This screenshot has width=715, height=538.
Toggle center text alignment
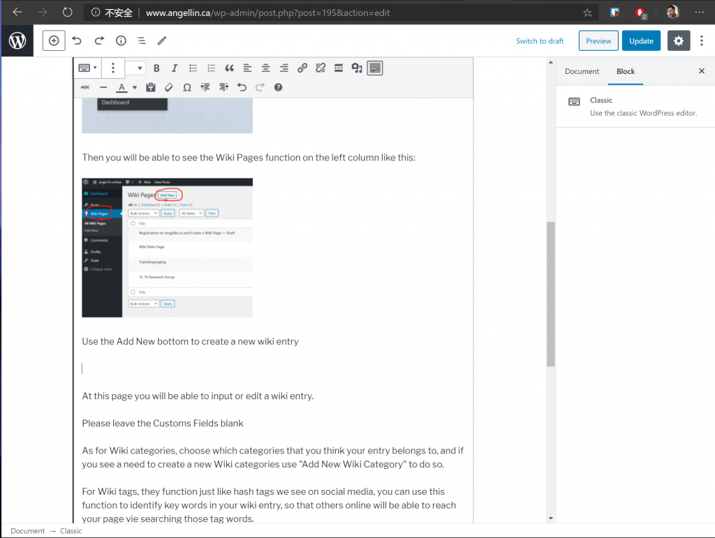point(265,68)
